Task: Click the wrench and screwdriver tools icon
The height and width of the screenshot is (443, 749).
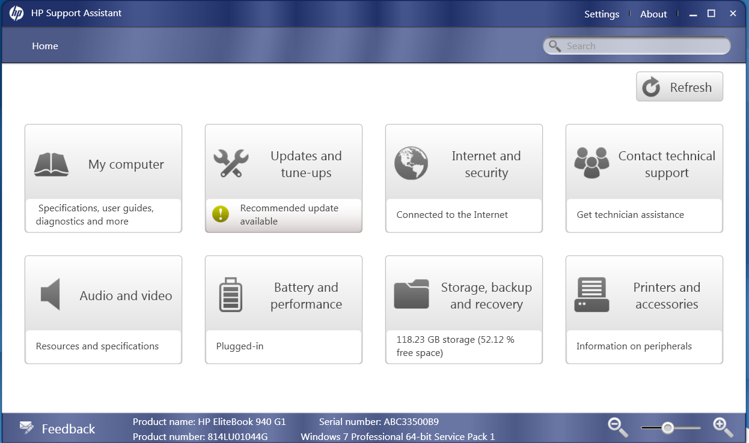Action: [x=231, y=163]
